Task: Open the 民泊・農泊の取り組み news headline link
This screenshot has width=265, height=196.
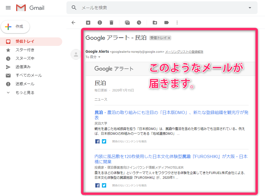Action: click(171, 115)
